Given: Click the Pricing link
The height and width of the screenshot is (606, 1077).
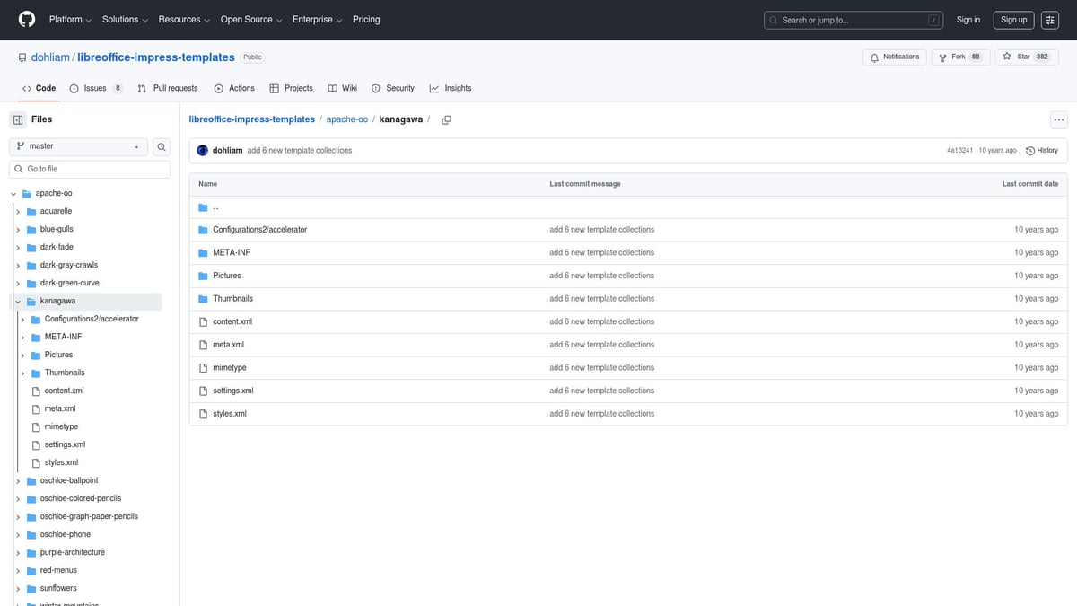Looking at the screenshot, I should [x=366, y=19].
